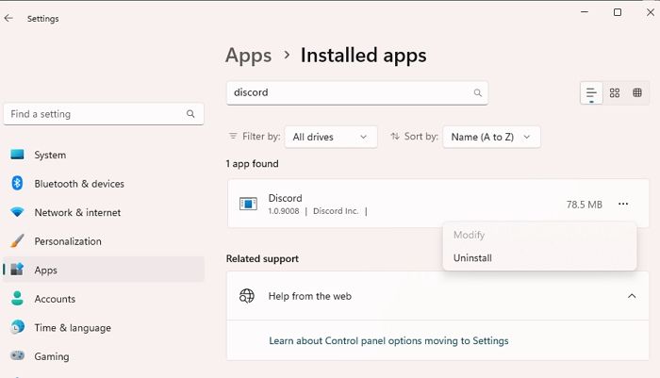Viewport: 660px width, 378px height.
Task: Open the Sort by Name dropdown
Action: pyautogui.click(x=491, y=137)
